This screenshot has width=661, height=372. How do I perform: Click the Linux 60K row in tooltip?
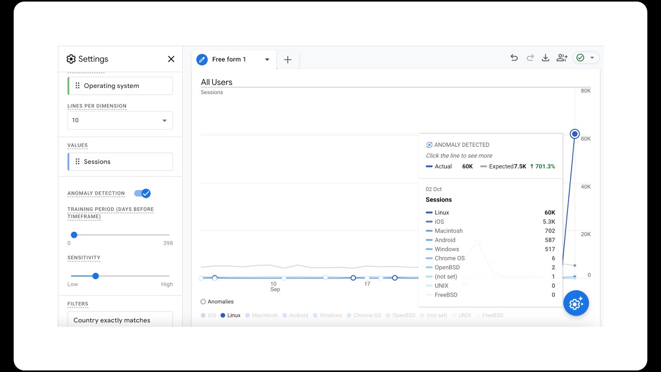490,213
